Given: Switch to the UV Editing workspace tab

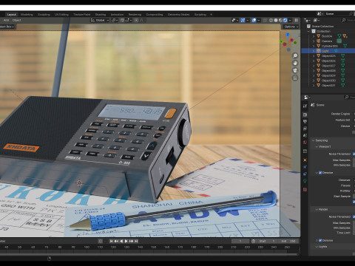Looking at the screenshot, I should point(61,15).
